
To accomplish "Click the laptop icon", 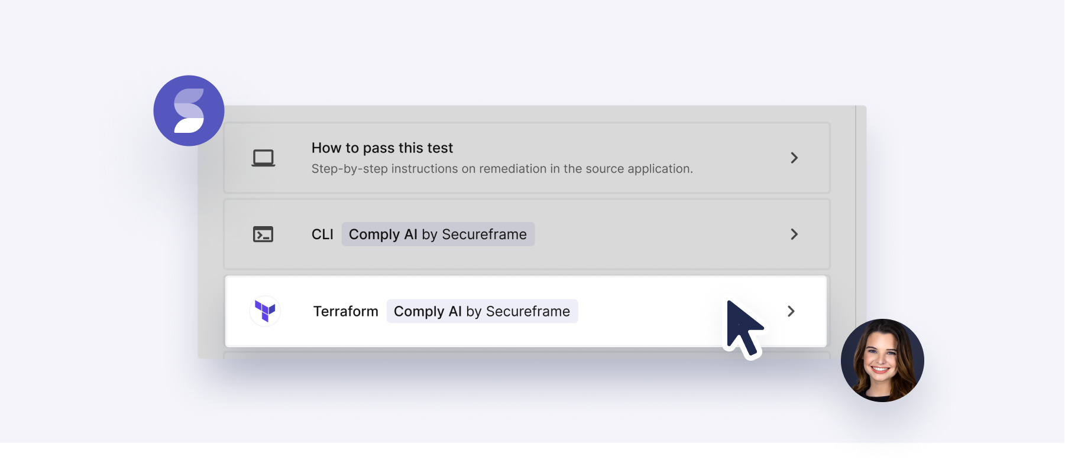I will 263,158.
